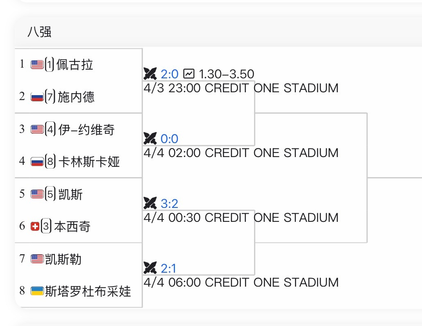Image resolution: width=422 pixels, height=326 pixels.
Task: Open the 2:0 match score link
Action: (170, 74)
